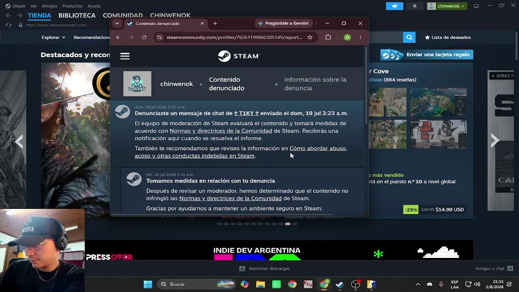Click Pregúntale a Gemini button
This screenshot has height=292, width=519.
(x=283, y=24)
